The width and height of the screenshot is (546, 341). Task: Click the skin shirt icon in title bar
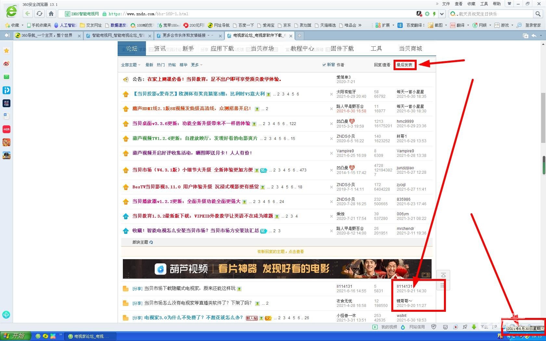[x=509, y=4]
